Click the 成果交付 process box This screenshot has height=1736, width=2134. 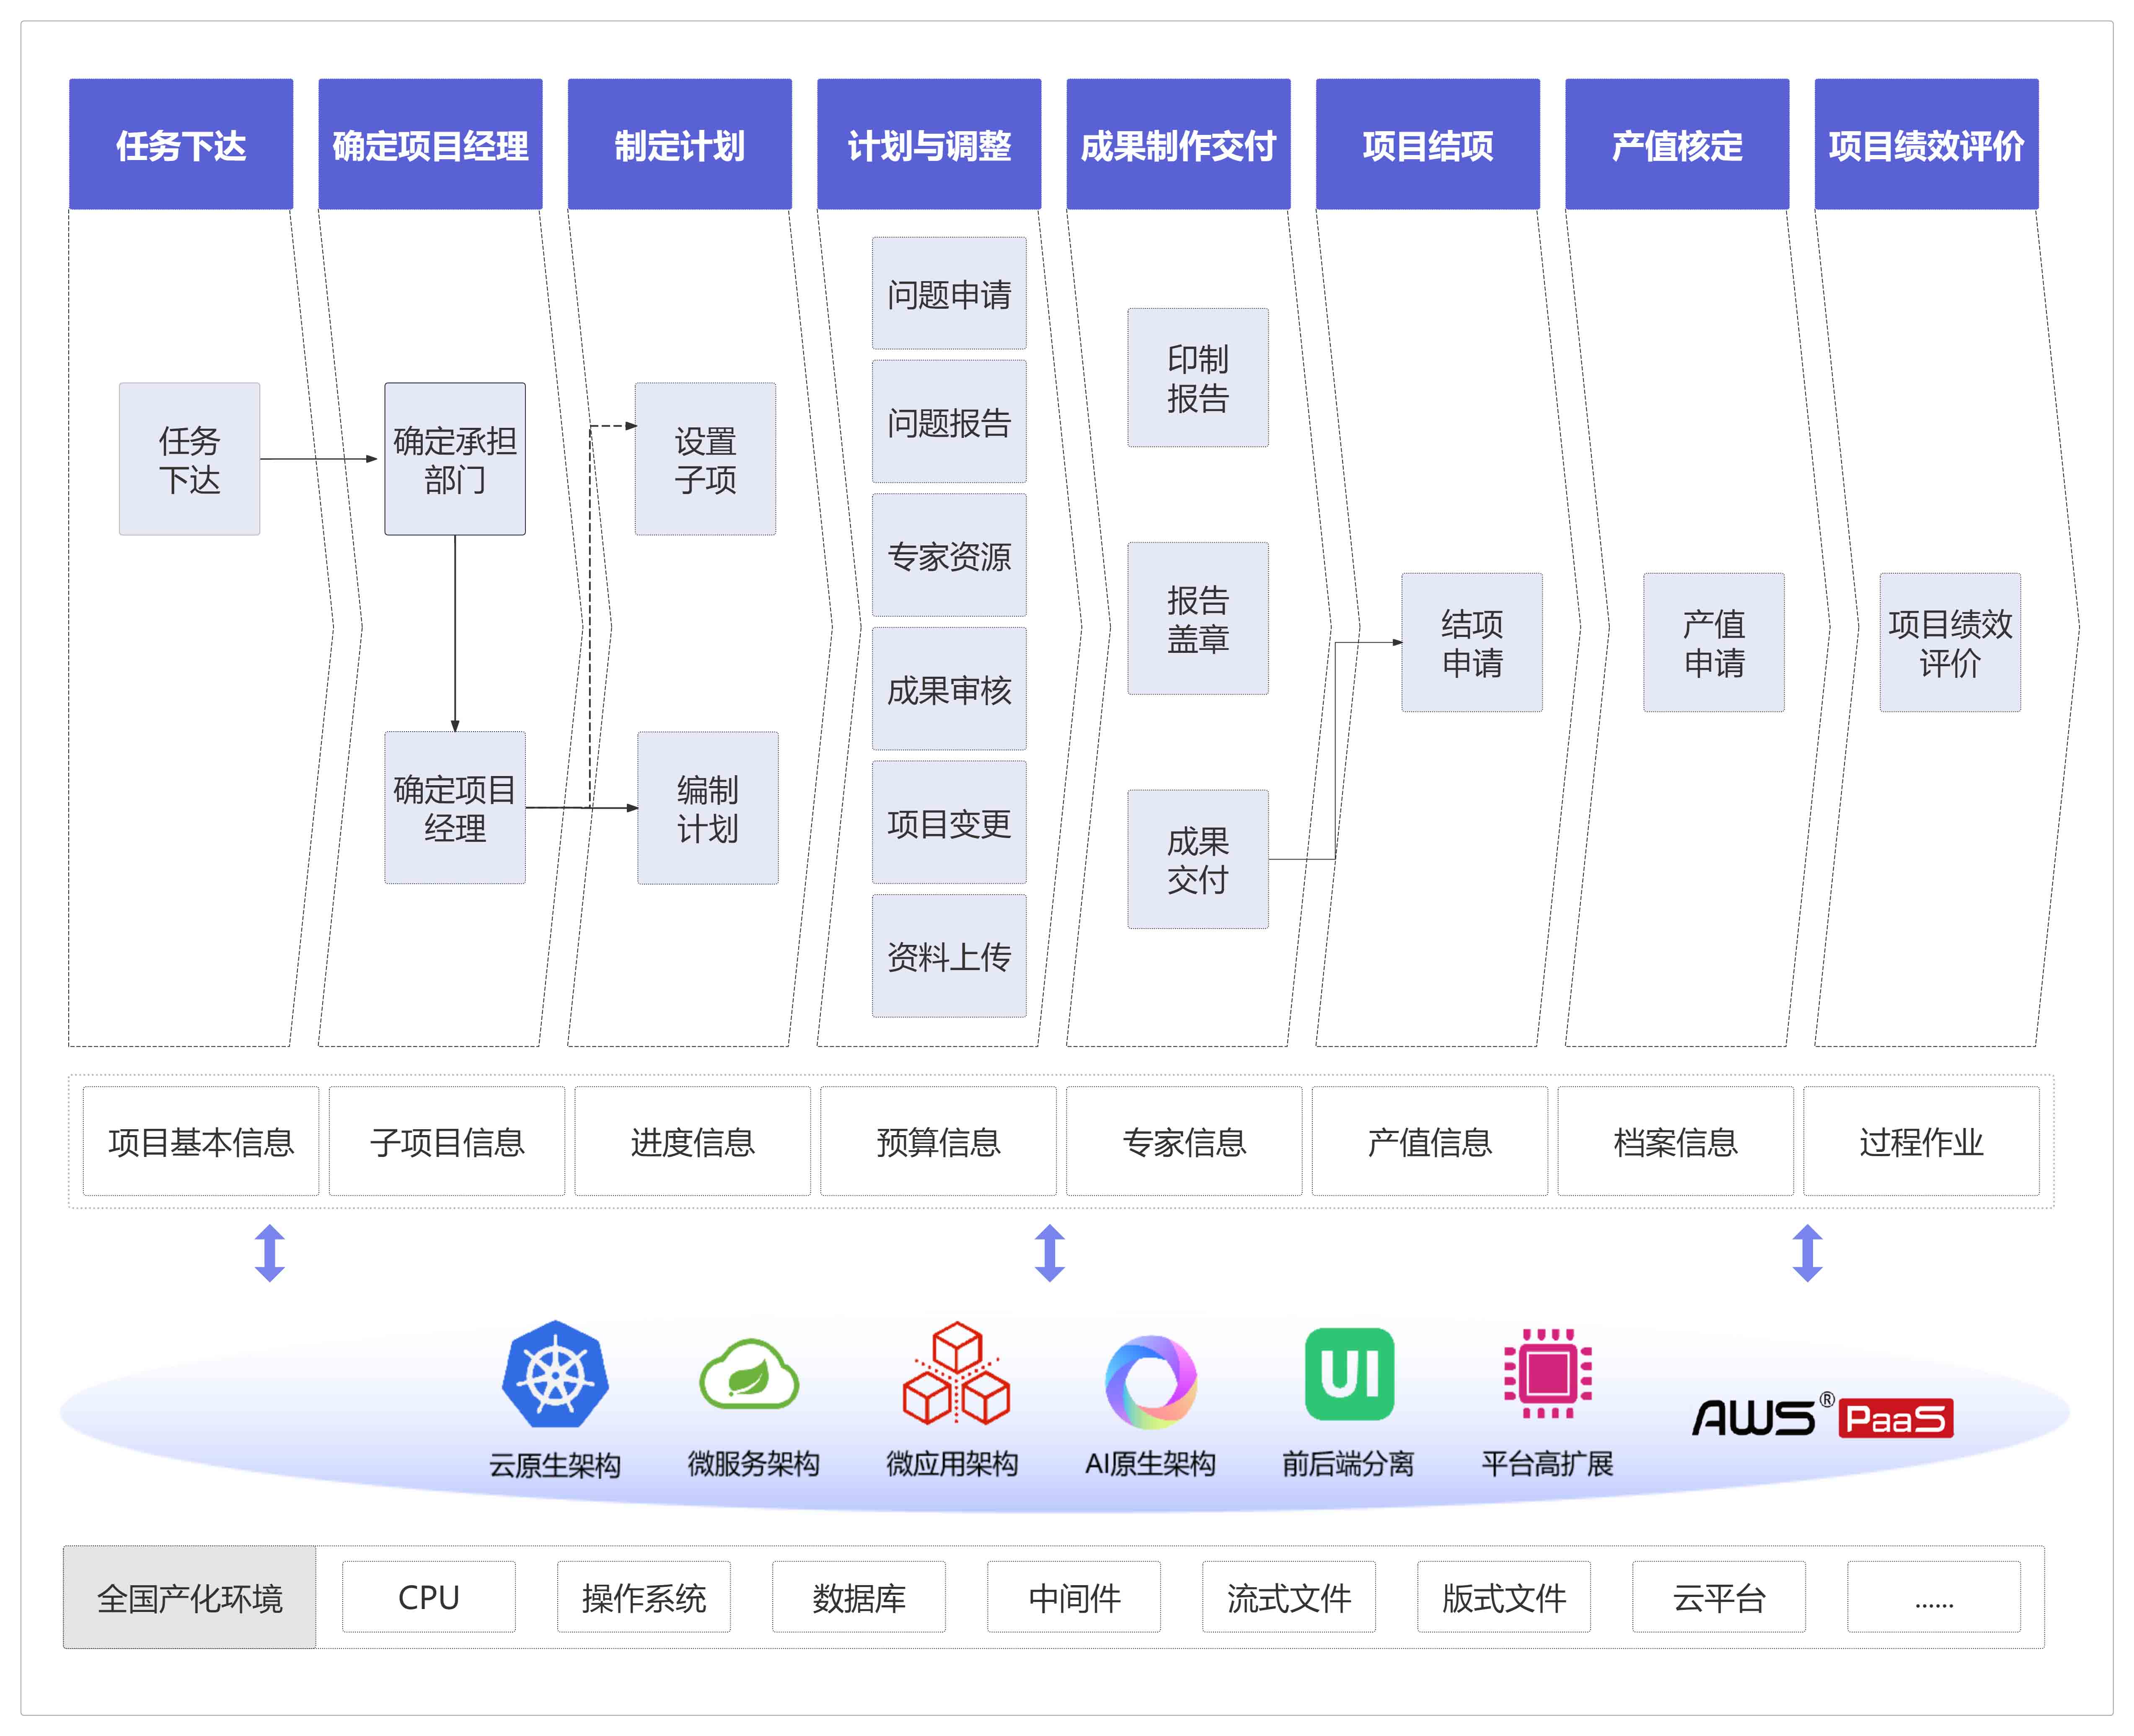pos(1197,859)
